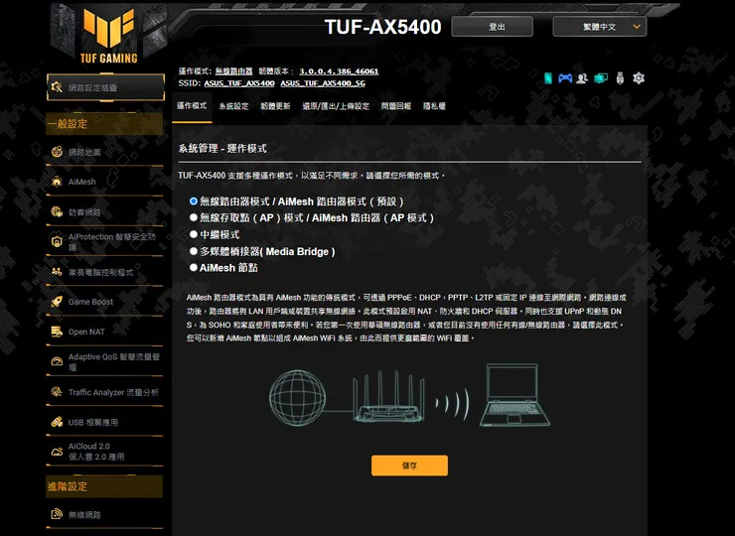Screen dimensions: 735x536
Task: Click the Adaptive QoS gauge icon
Action: [x=57, y=361]
